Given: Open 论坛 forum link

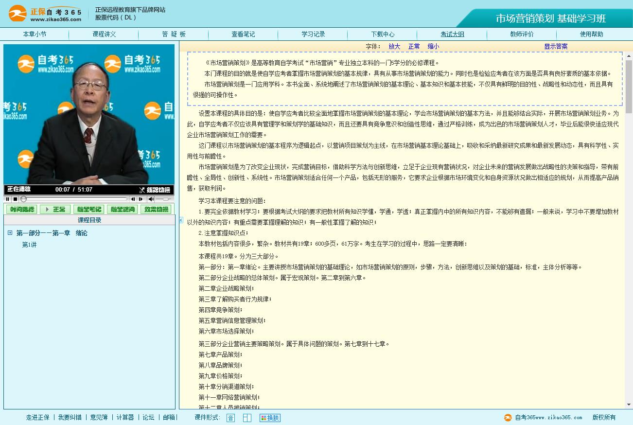Looking at the screenshot, I should coord(148,417).
